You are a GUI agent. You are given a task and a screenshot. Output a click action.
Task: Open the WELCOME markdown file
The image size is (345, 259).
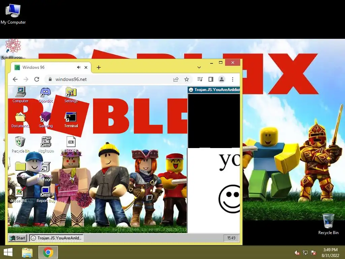tap(71, 144)
